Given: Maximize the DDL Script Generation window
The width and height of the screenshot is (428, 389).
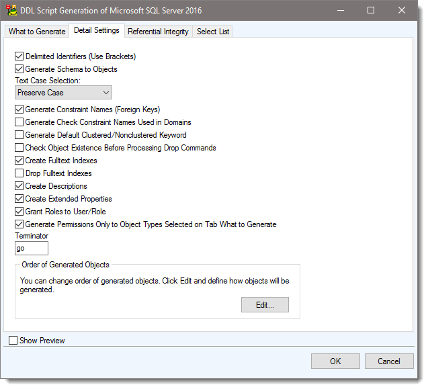Looking at the screenshot, I should (x=371, y=11).
